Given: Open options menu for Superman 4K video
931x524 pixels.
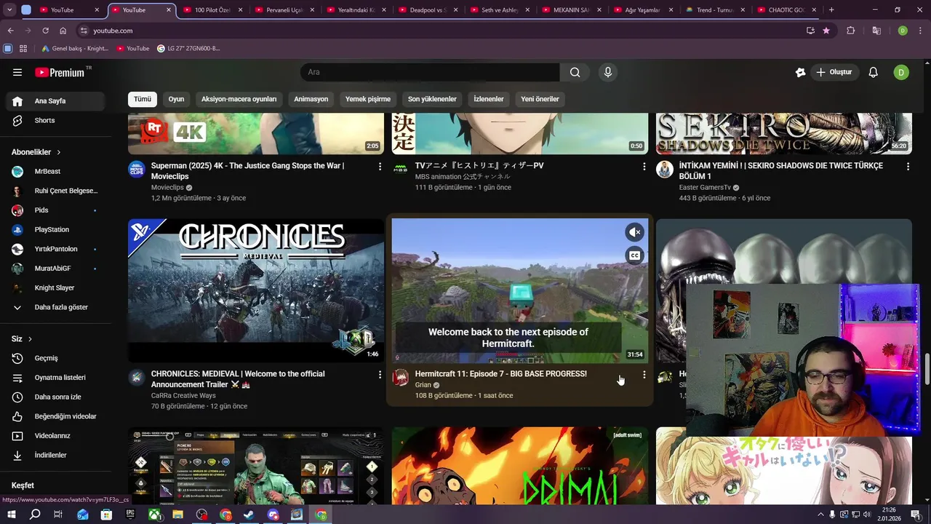Looking at the screenshot, I should click(380, 167).
